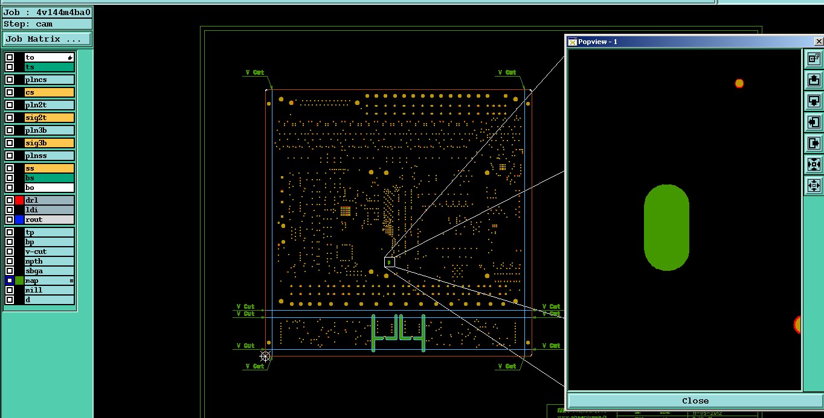The image size is (824, 418).
Task: Zoom in Popview with inward-arrows icon
Action: [x=814, y=164]
